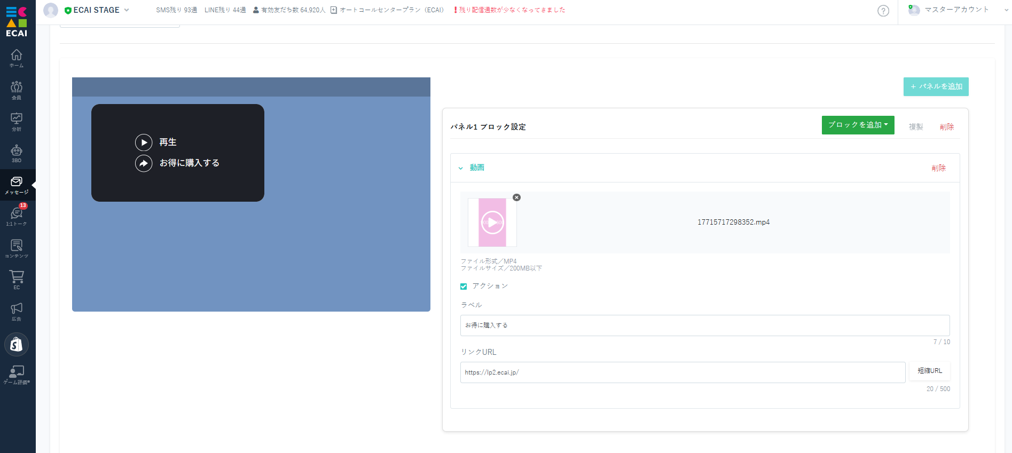Click the help question mark icon

click(883, 11)
